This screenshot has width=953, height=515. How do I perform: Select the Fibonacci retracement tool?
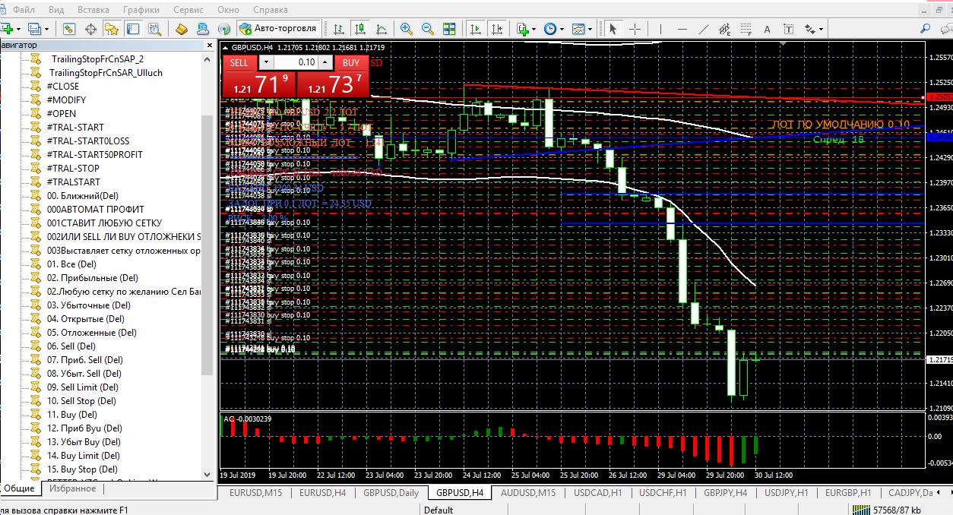[x=746, y=29]
